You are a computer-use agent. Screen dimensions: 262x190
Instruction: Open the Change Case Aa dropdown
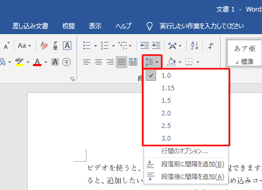click(24, 46)
